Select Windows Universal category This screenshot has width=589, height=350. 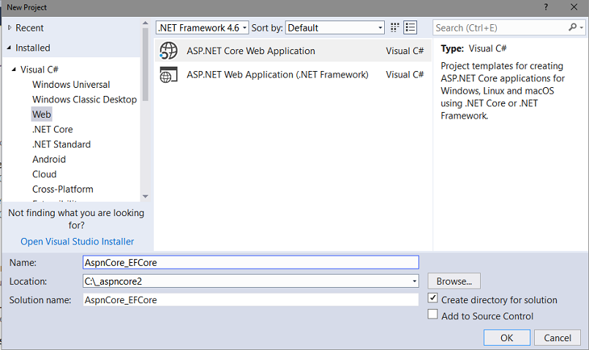point(71,85)
